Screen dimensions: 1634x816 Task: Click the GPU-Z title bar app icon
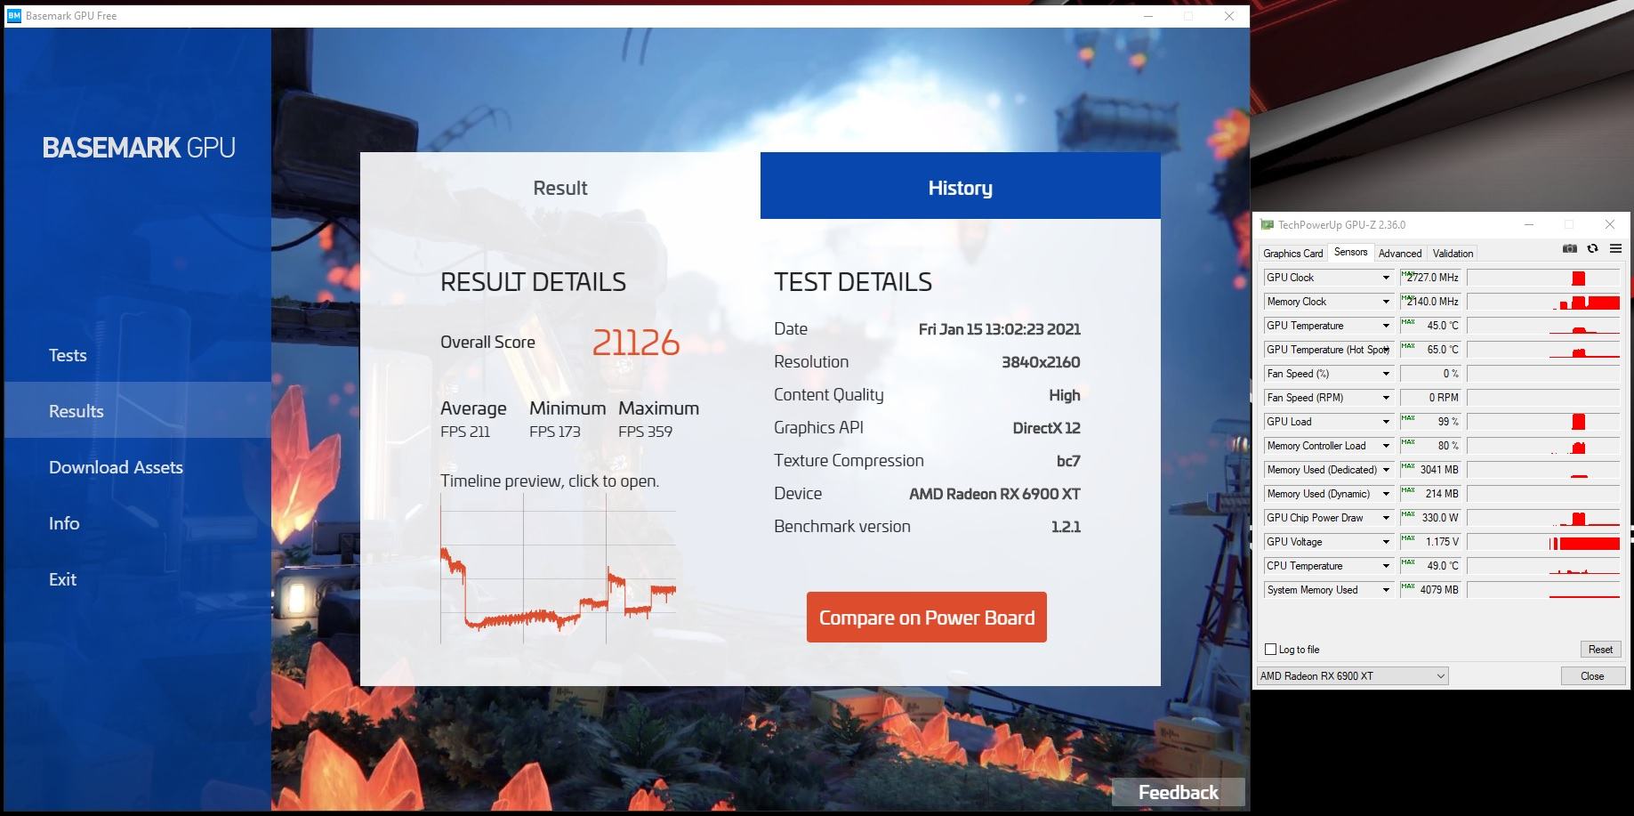tap(1267, 225)
